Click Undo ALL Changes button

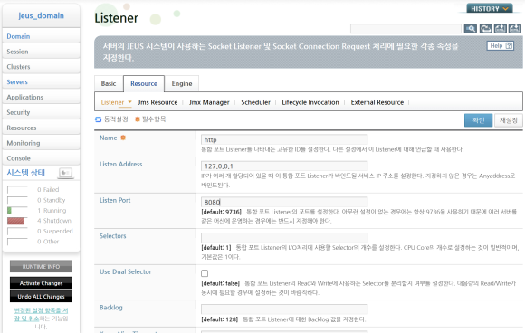[x=41, y=296]
